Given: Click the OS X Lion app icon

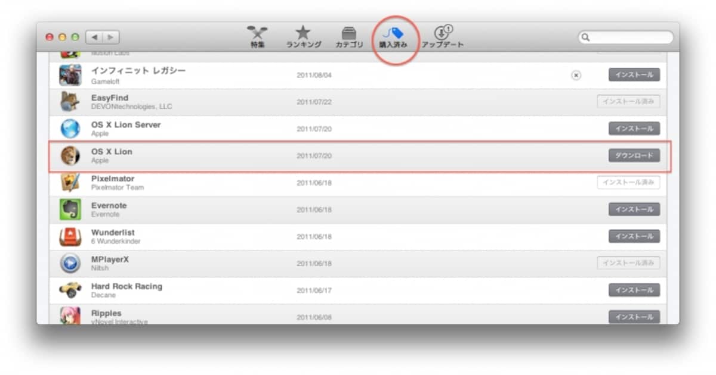Looking at the screenshot, I should tap(70, 155).
